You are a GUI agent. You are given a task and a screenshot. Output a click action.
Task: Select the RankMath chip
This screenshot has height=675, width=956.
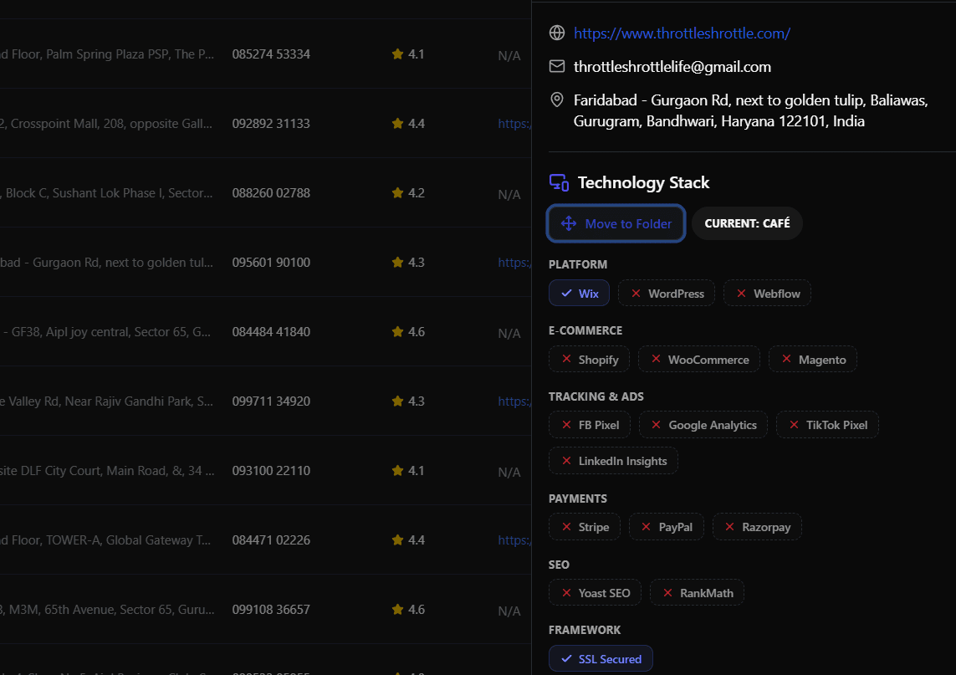[x=697, y=593]
